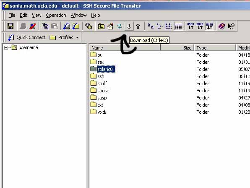
Task: Open the Window menu
Action: (x=78, y=15)
